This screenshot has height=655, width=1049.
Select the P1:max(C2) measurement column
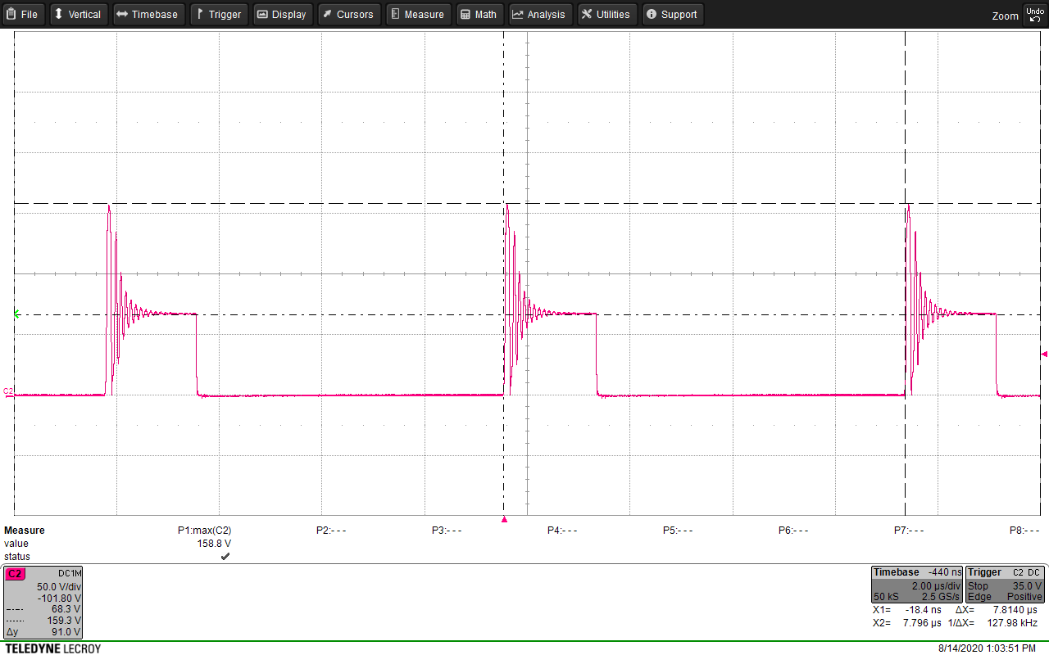[x=204, y=531]
